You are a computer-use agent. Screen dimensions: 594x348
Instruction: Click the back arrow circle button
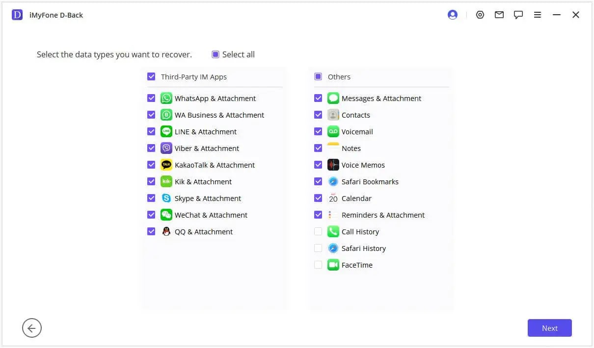[x=32, y=328]
